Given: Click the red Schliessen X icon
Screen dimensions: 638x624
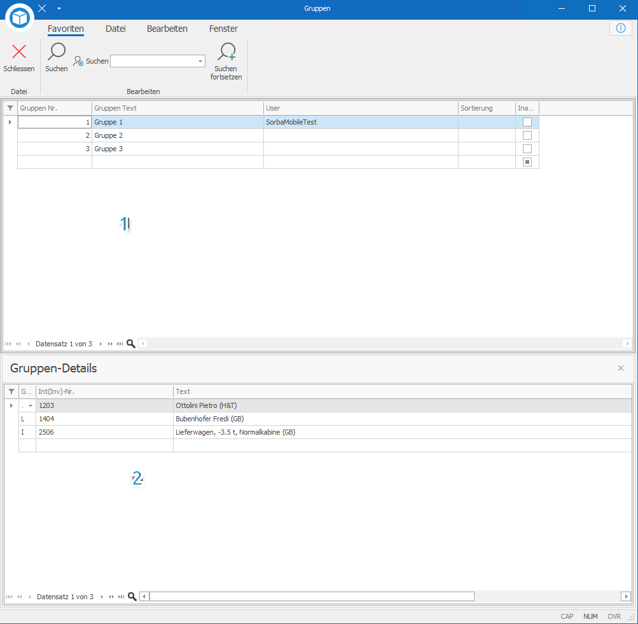Looking at the screenshot, I should [19, 51].
